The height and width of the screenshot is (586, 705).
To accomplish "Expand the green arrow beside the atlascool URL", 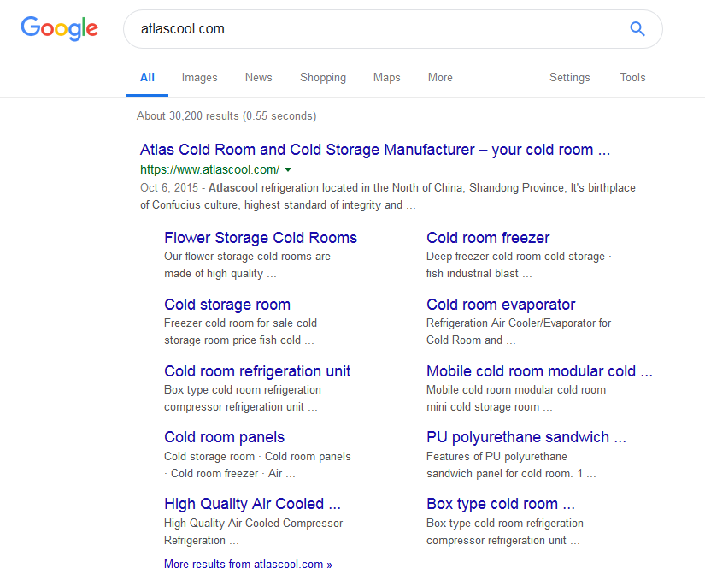I will pyautogui.click(x=288, y=169).
